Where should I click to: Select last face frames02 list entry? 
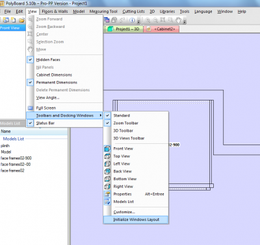(x=12, y=170)
